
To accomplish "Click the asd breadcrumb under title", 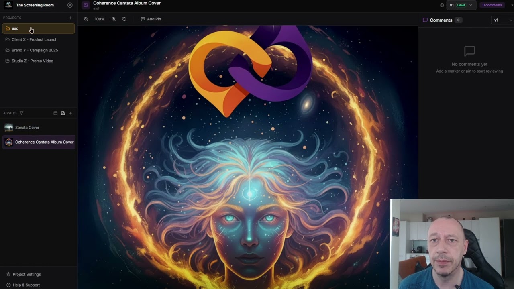I will coord(96,8).
